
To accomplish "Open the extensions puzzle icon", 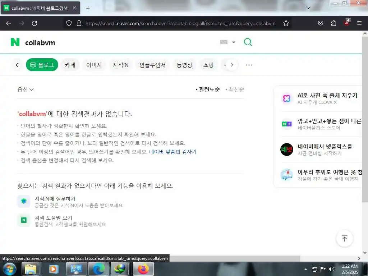I will (x=333, y=23).
